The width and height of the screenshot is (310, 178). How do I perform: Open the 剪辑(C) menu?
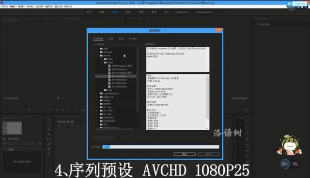(x=22, y=6)
